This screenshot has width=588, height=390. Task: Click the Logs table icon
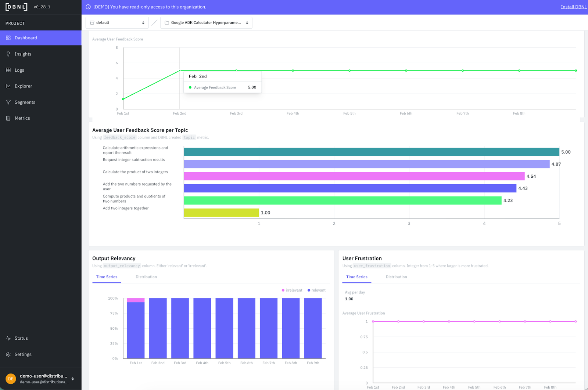coord(8,70)
